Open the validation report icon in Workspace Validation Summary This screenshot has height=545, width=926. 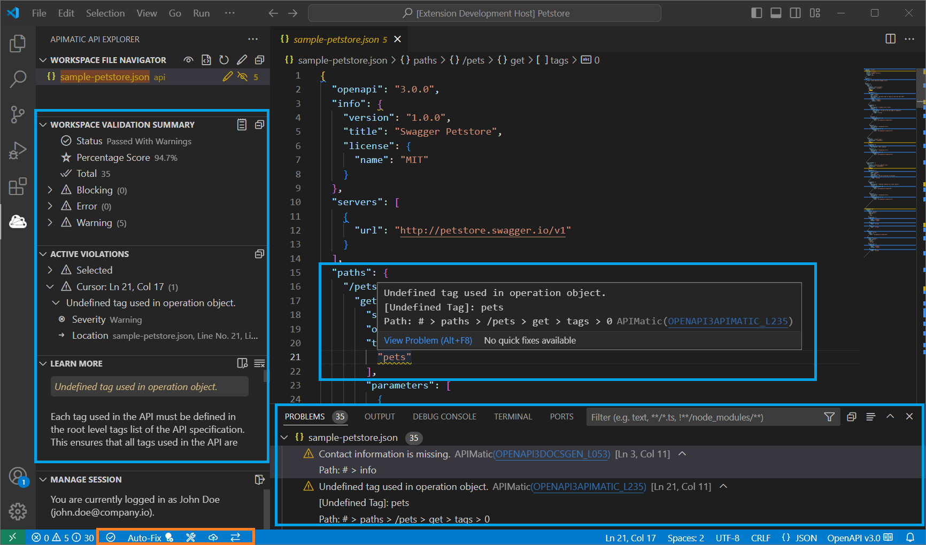pyautogui.click(x=242, y=124)
